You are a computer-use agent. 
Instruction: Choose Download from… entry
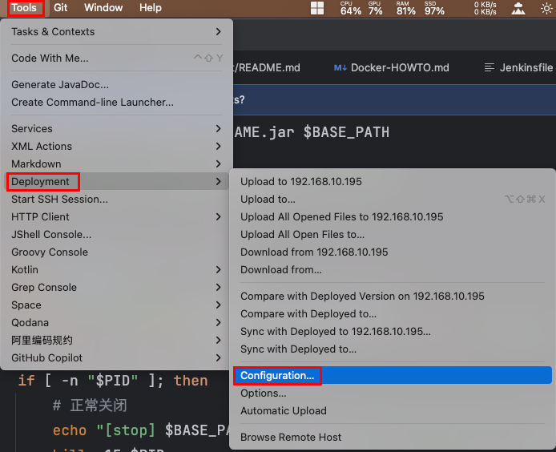[x=393, y=269]
